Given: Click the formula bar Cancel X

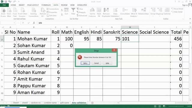Looking at the screenshot, I should (23, 23).
